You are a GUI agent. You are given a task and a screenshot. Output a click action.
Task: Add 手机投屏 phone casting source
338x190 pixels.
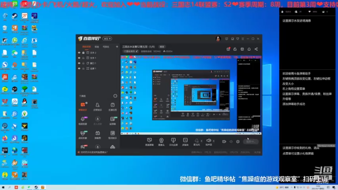coord(173,142)
